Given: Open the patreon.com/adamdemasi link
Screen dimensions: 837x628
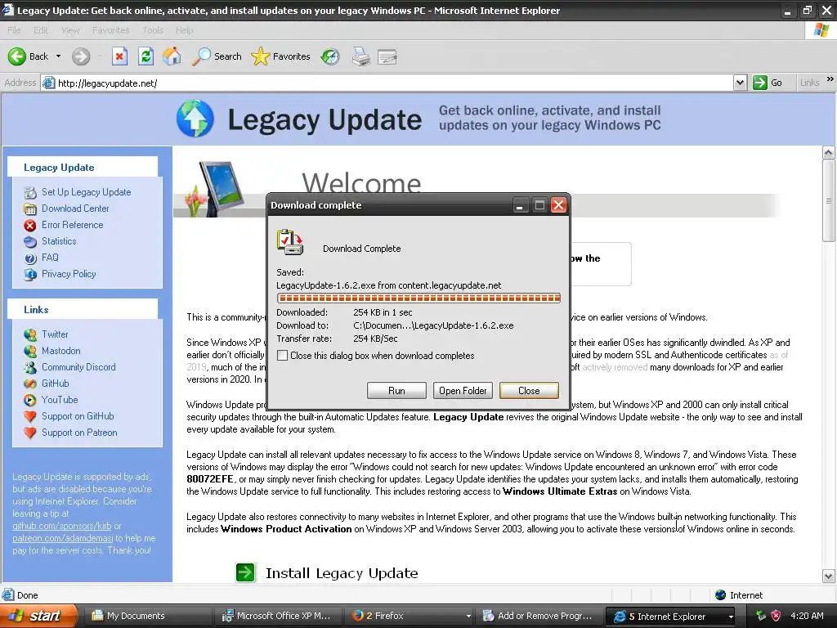Looking at the screenshot, I should click(x=63, y=538).
